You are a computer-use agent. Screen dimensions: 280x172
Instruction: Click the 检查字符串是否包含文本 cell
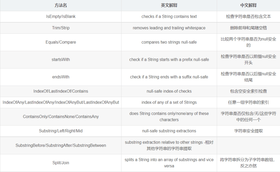pyautogui.click(x=248, y=16)
